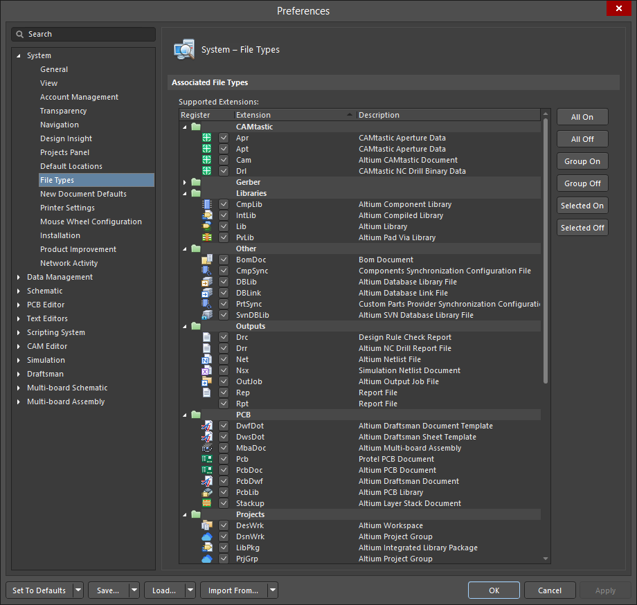
Task: Expand the Data Management tree node
Action: click(19, 277)
